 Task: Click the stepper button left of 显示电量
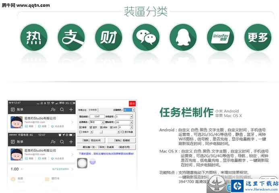[x=119, y=132]
